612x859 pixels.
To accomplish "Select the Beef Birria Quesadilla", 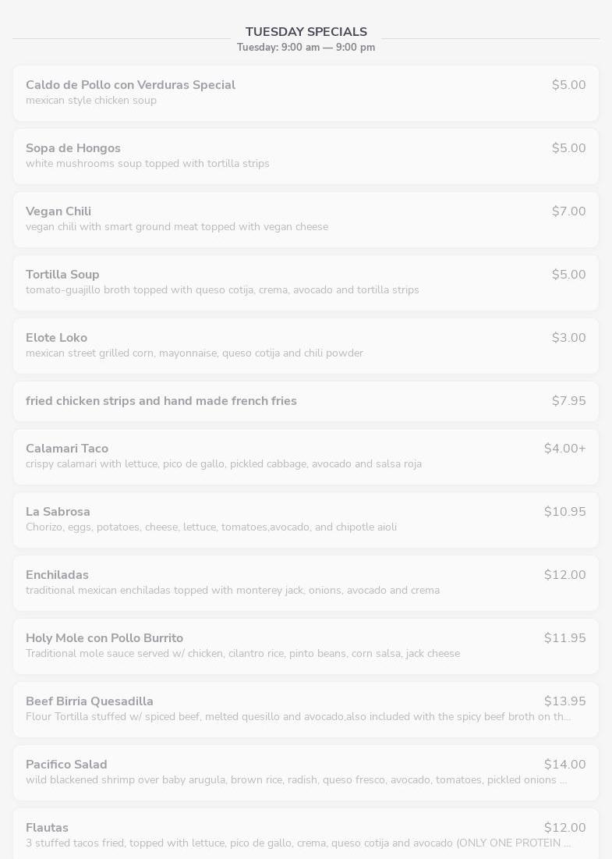I will tap(306, 709).
